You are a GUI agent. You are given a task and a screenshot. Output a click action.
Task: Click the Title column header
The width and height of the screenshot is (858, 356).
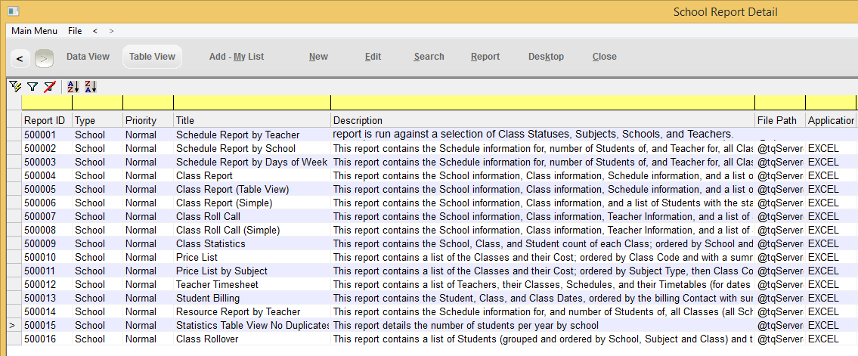252,120
